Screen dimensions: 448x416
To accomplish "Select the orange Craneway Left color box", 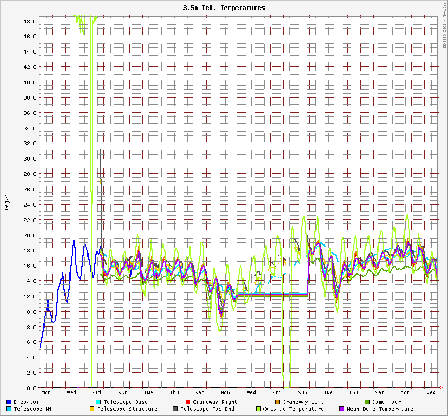I will pyautogui.click(x=278, y=402).
